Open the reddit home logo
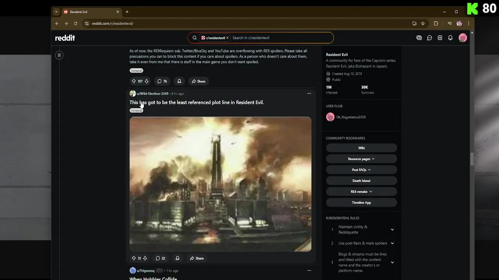 point(65,38)
